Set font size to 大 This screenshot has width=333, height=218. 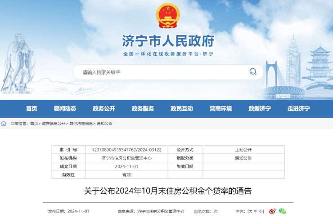coord(250,211)
